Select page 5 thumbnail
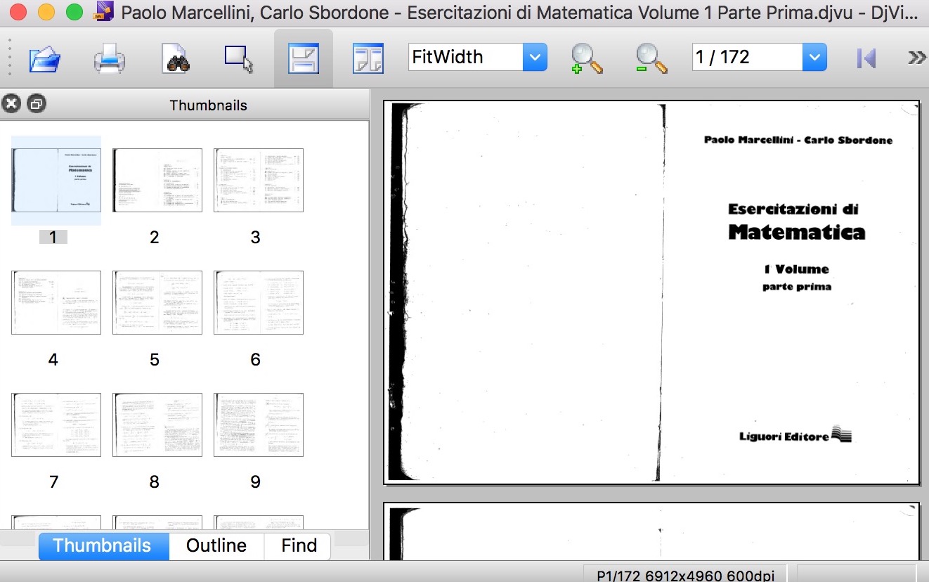Image resolution: width=929 pixels, height=582 pixels. pyautogui.click(x=157, y=303)
